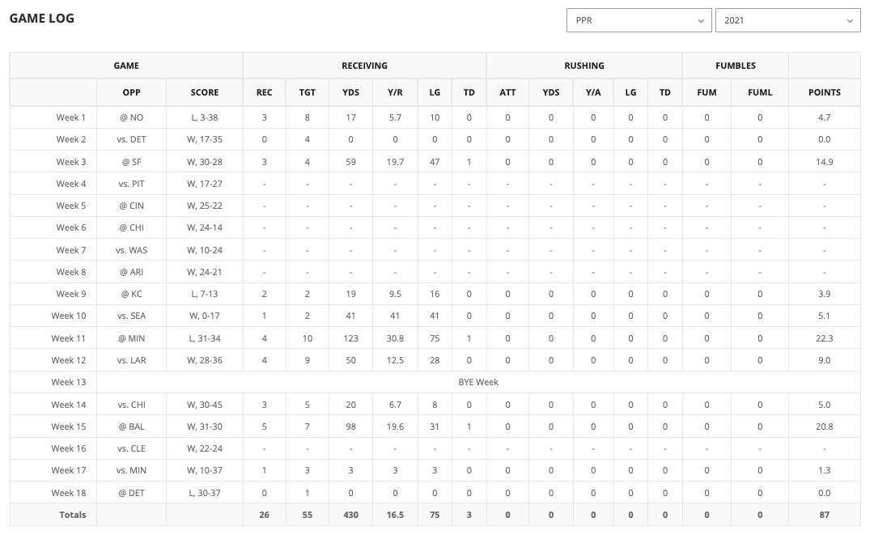The height and width of the screenshot is (539, 874).
Task: Click the FUML column header
Action: click(760, 92)
